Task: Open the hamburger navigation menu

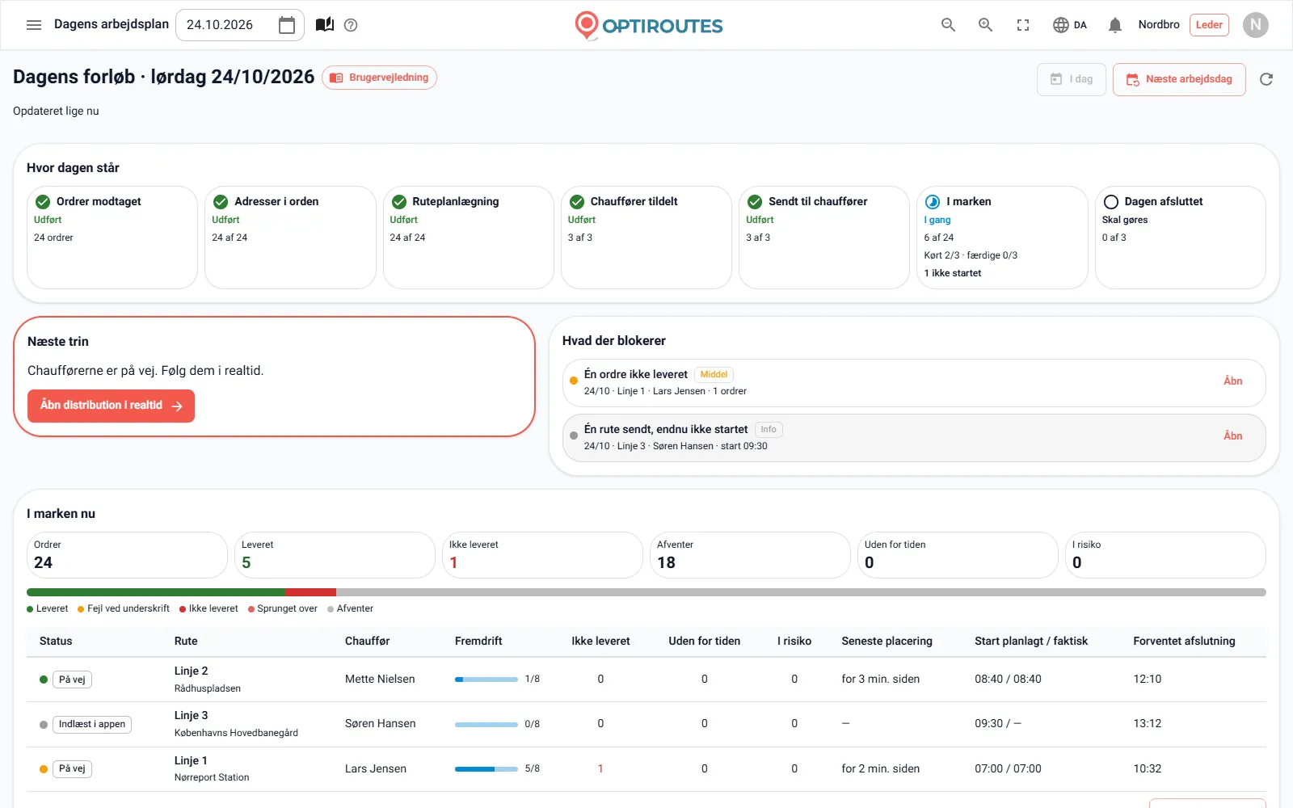Action: click(34, 25)
